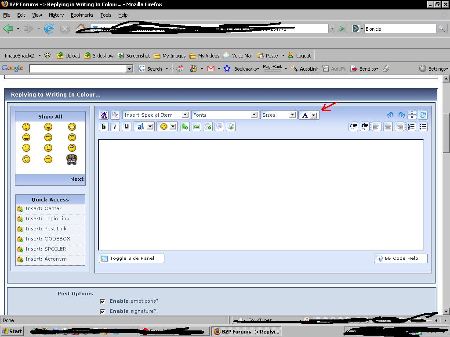Open the text colour dropdown

pos(309,115)
